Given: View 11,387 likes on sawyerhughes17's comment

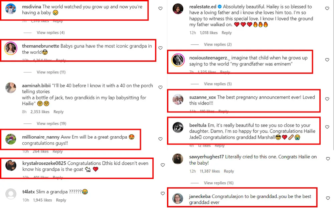Looking at the screenshot, I should click(x=210, y=171).
